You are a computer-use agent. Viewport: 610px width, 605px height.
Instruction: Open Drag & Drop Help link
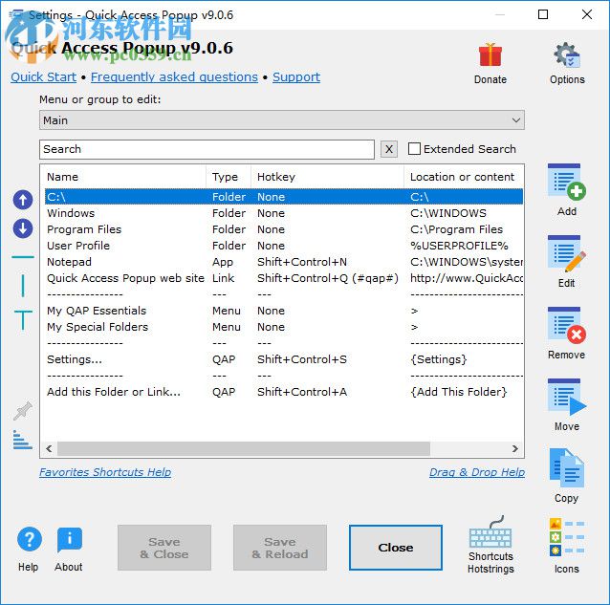477,472
